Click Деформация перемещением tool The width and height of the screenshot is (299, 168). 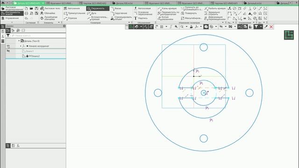(x=215, y=18)
